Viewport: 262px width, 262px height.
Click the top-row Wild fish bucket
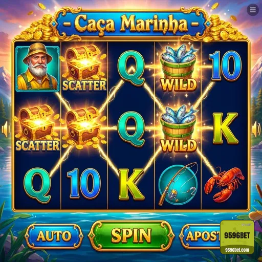[x=179, y=68]
